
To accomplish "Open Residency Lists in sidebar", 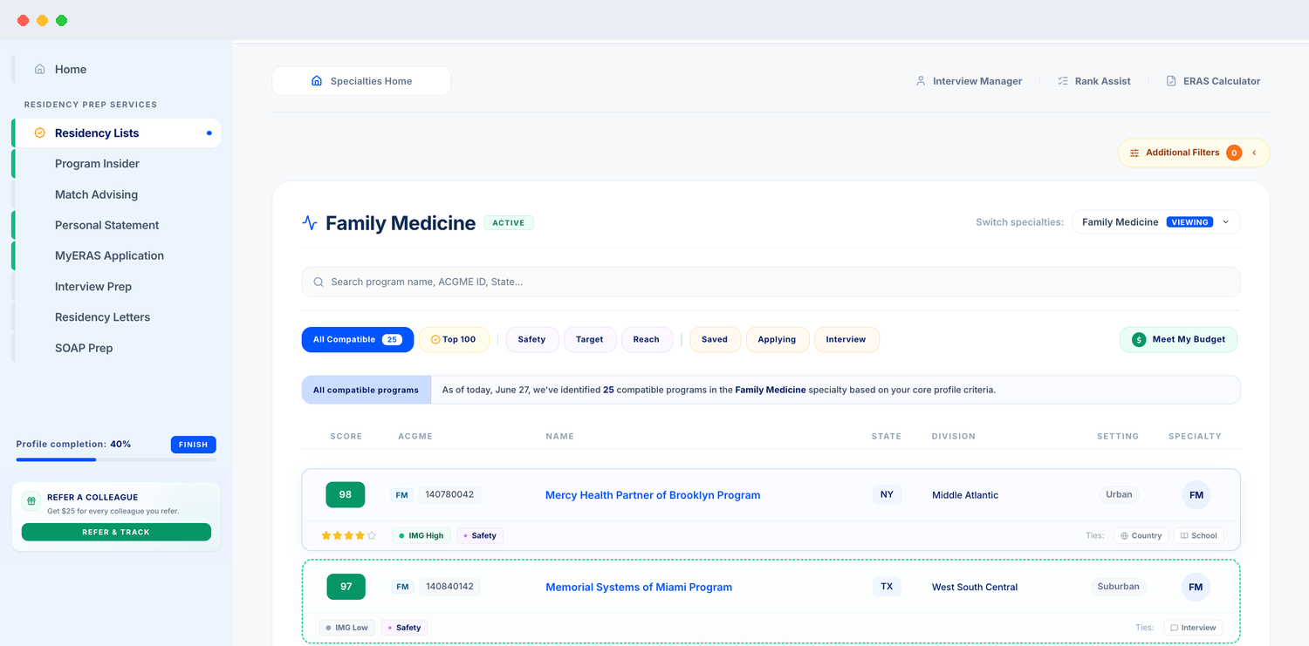I will click(117, 133).
